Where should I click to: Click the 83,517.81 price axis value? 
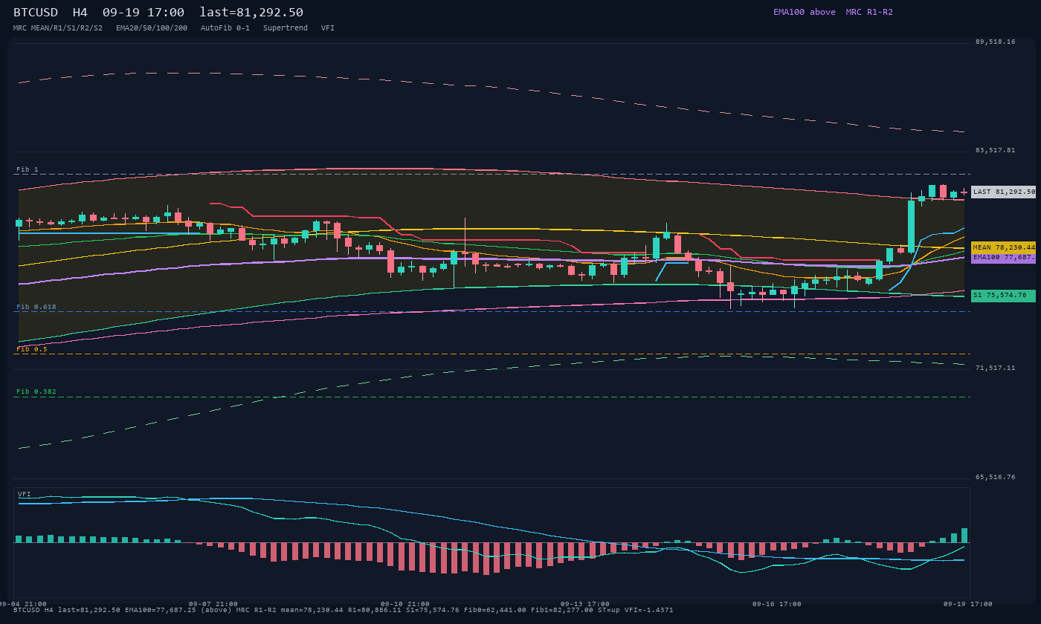(x=995, y=150)
